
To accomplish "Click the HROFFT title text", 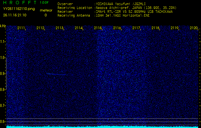I will [x=20, y=3].
